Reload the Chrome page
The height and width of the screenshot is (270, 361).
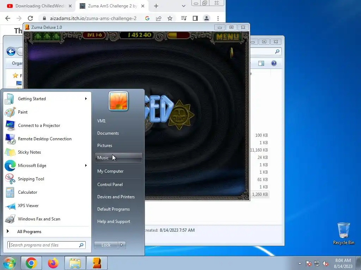pos(30,18)
